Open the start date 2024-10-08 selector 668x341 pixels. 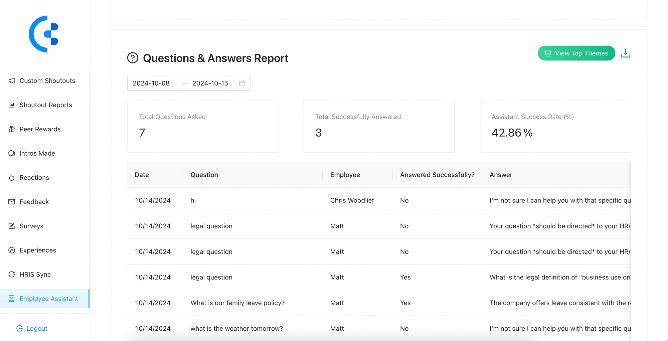coord(151,83)
